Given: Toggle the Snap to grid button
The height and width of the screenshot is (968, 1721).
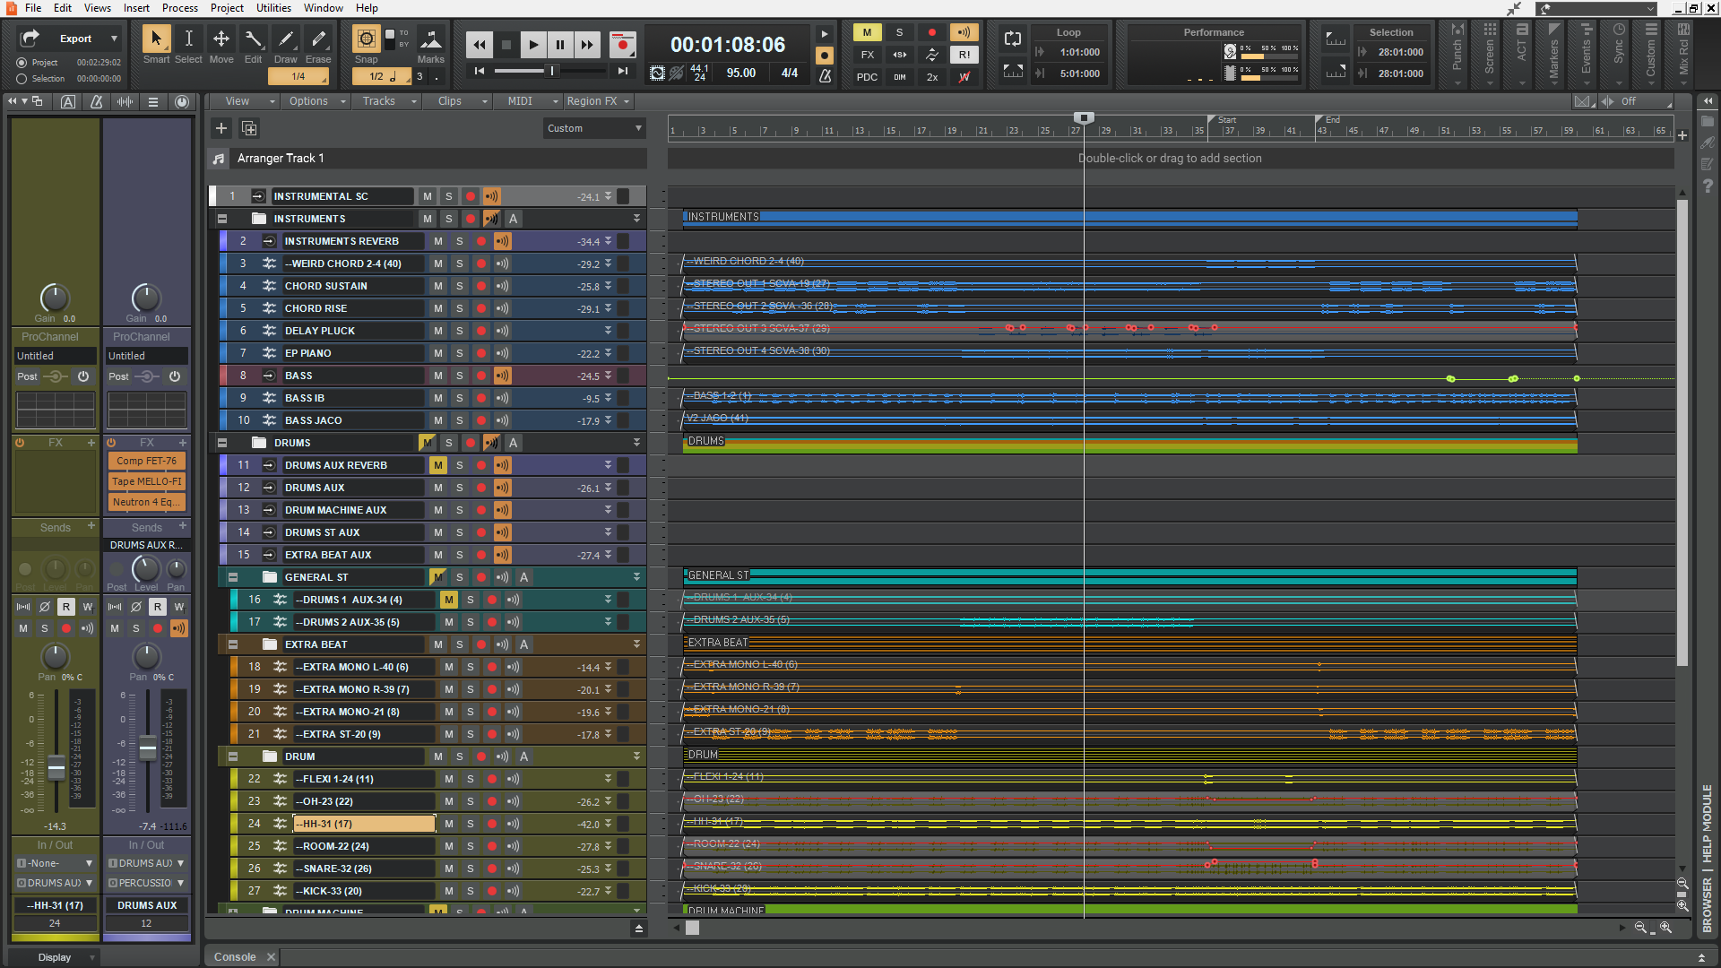Looking at the screenshot, I should click(366, 39).
